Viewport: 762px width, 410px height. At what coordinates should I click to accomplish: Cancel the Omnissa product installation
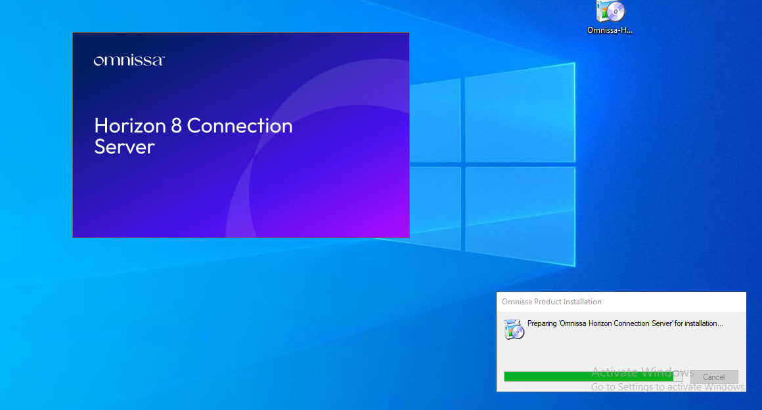tap(713, 377)
